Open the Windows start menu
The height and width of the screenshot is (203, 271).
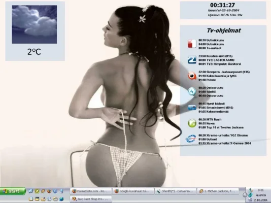coord(13,191)
